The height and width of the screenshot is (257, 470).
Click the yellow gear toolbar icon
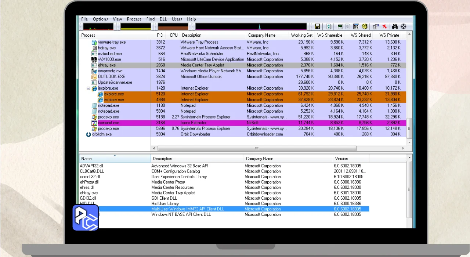(365, 26)
